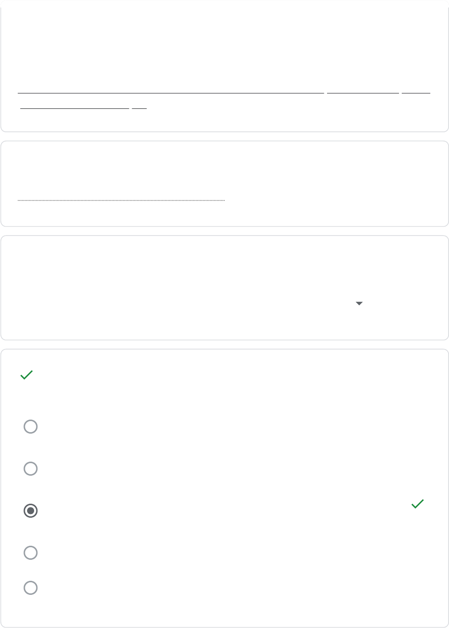This screenshot has width=449, height=628.
Task: Click the currently selected third radio button
Action: click(31, 511)
